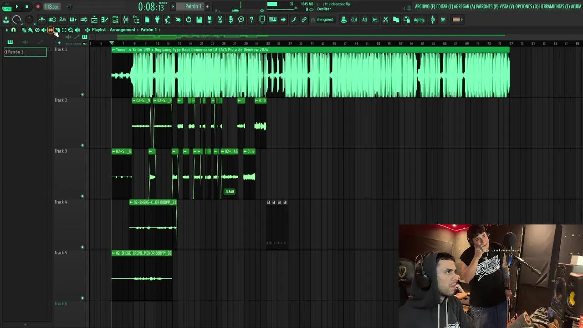Click the Cut scissors shortcut icon
Screen dimensions: 583x328
386,20
